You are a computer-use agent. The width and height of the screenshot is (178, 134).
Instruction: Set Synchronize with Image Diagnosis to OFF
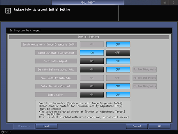(x=118, y=44)
